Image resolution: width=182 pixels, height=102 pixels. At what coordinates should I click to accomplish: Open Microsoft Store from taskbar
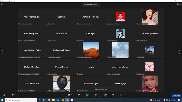pos(53,100)
